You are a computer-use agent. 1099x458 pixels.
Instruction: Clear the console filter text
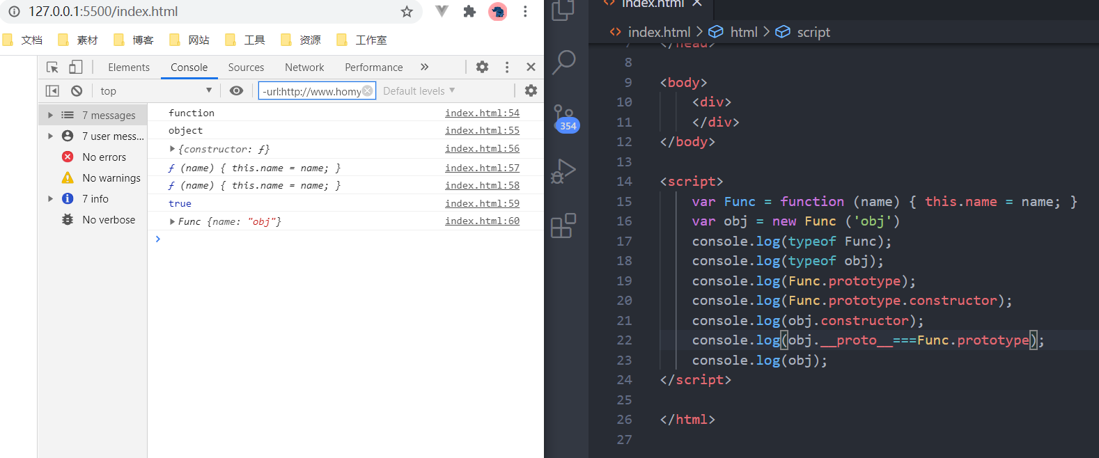click(x=368, y=90)
